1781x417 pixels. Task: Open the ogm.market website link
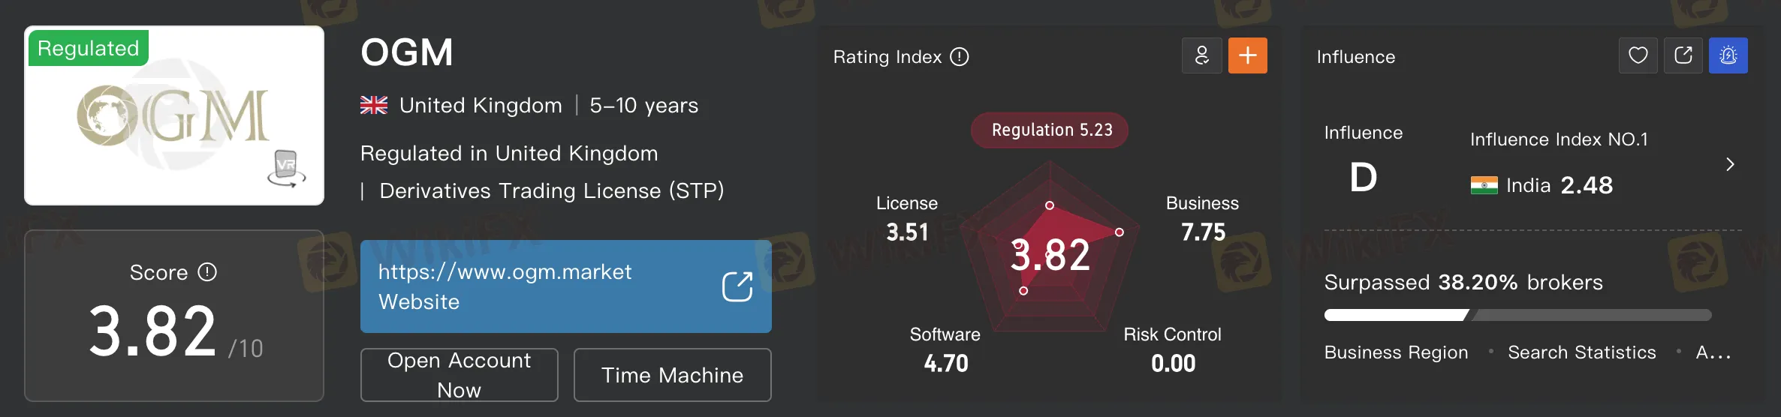505,272
